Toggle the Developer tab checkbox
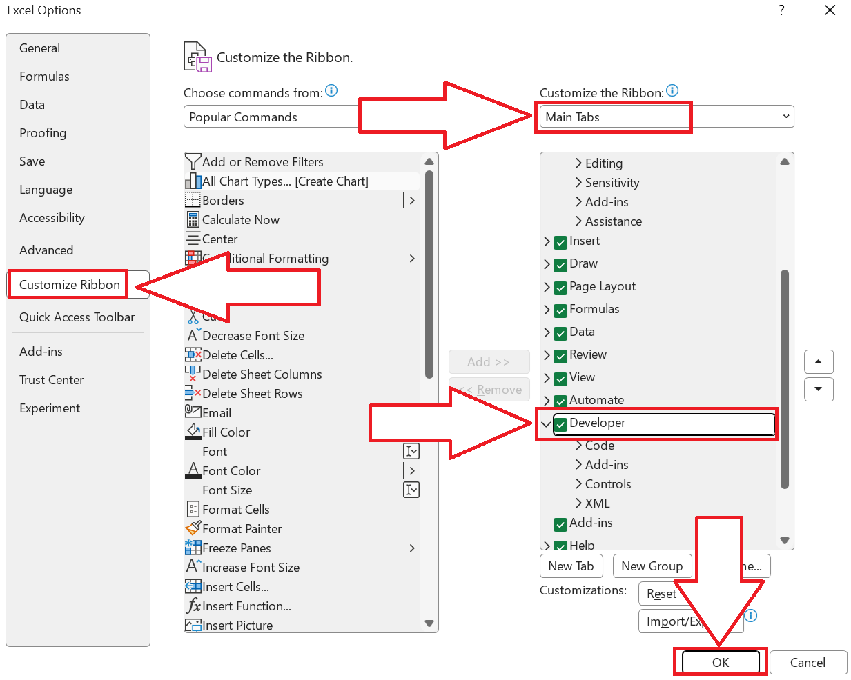Image resolution: width=851 pixels, height=680 pixels. click(560, 424)
